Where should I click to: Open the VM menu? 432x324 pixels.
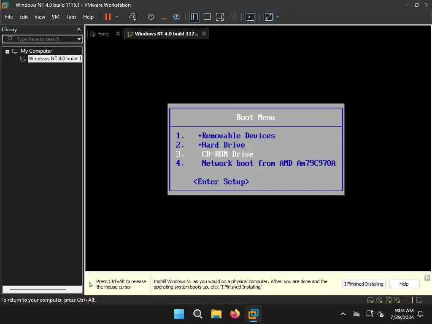click(56, 17)
